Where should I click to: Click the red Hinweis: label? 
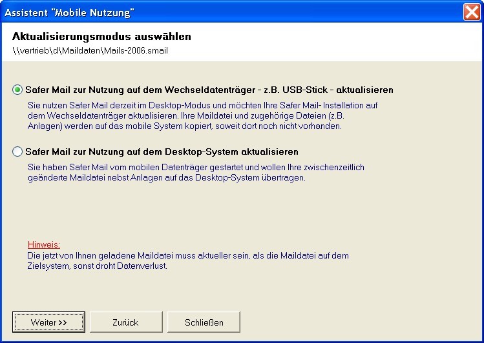coord(44,244)
